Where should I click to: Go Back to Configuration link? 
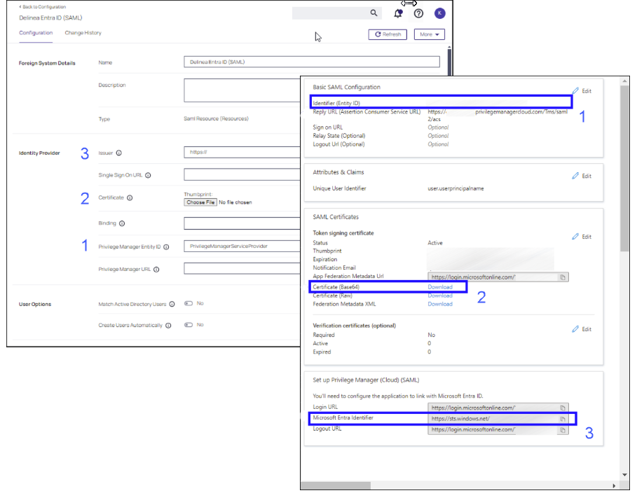click(43, 6)
